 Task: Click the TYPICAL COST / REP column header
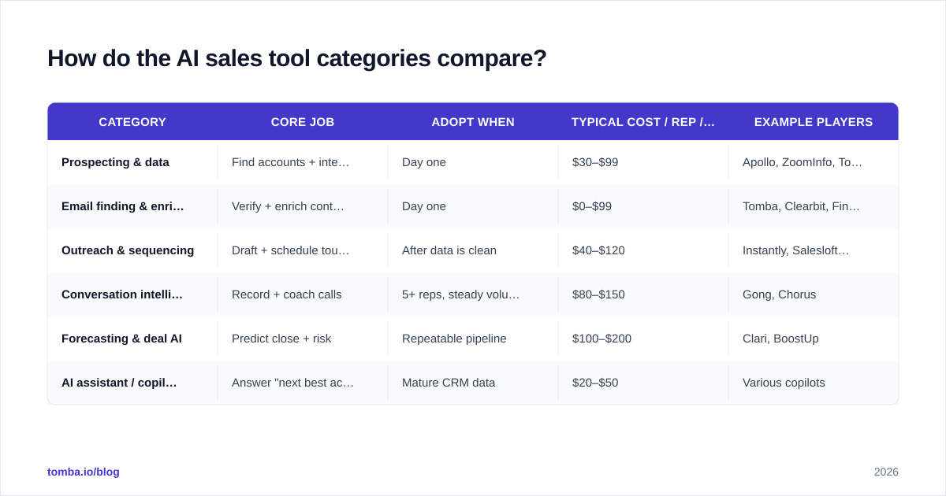pos(643,122)
